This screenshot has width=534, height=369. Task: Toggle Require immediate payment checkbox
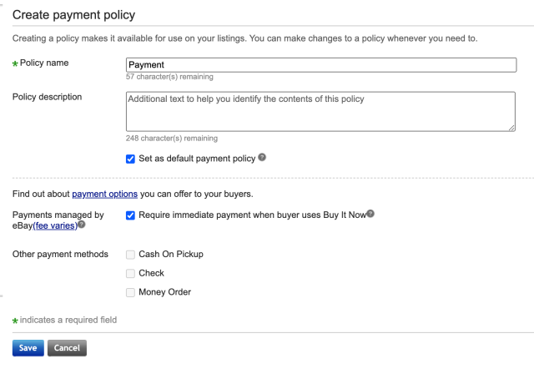point(130,215)
